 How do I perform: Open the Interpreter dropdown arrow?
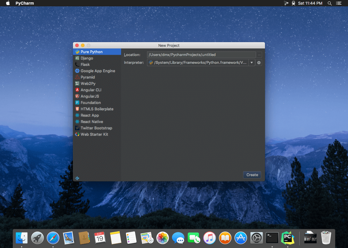click(x=252, y=63)
